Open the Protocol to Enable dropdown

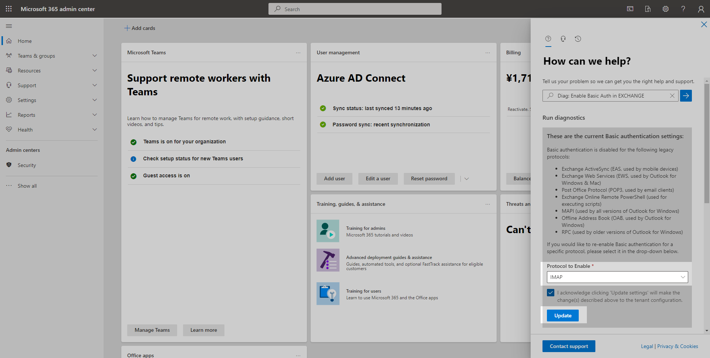click(x=617, y=277)
